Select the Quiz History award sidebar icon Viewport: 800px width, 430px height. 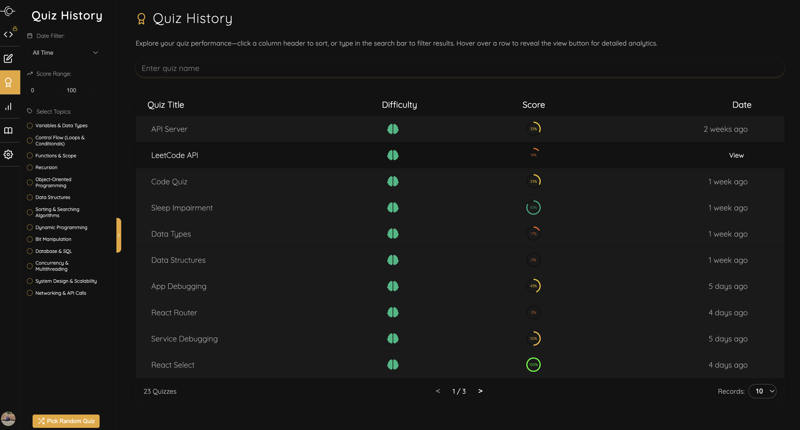tap(9, 82)
